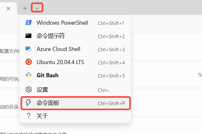Click the Windows PowerShell profile icon

coord(29,23)
